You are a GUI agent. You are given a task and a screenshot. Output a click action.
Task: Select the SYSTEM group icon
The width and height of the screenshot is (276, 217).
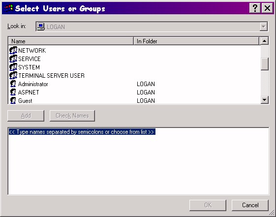[13, 67]
